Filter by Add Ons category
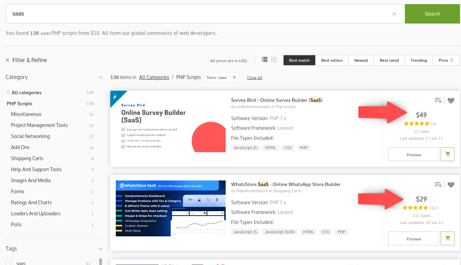The image size is (461, 265). click(x=20, y=147)
